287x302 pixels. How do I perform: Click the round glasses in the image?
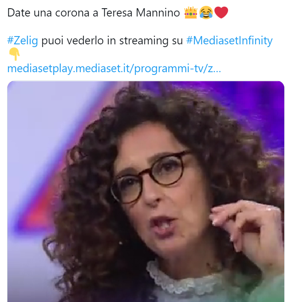(x=148, y=177)
